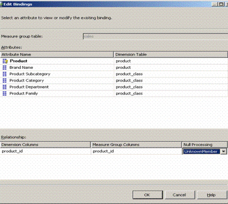Image resolution: width=228 pixels, height=204 pixels.
Task: Open Help for Edit Bindings
Action: click(x=212, y=195)
